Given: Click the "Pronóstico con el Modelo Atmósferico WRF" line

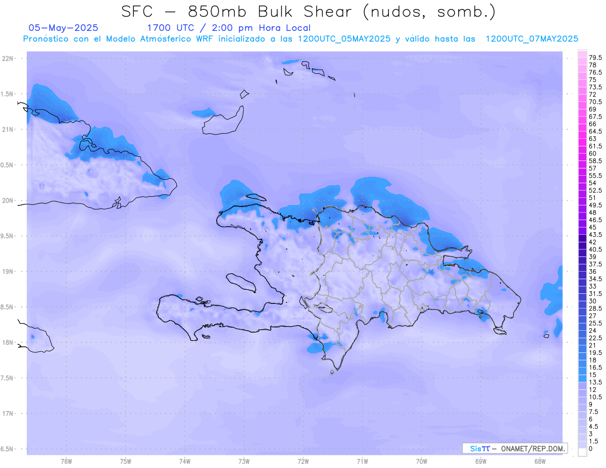Looking at the screenshot, I should pos(119,39).
